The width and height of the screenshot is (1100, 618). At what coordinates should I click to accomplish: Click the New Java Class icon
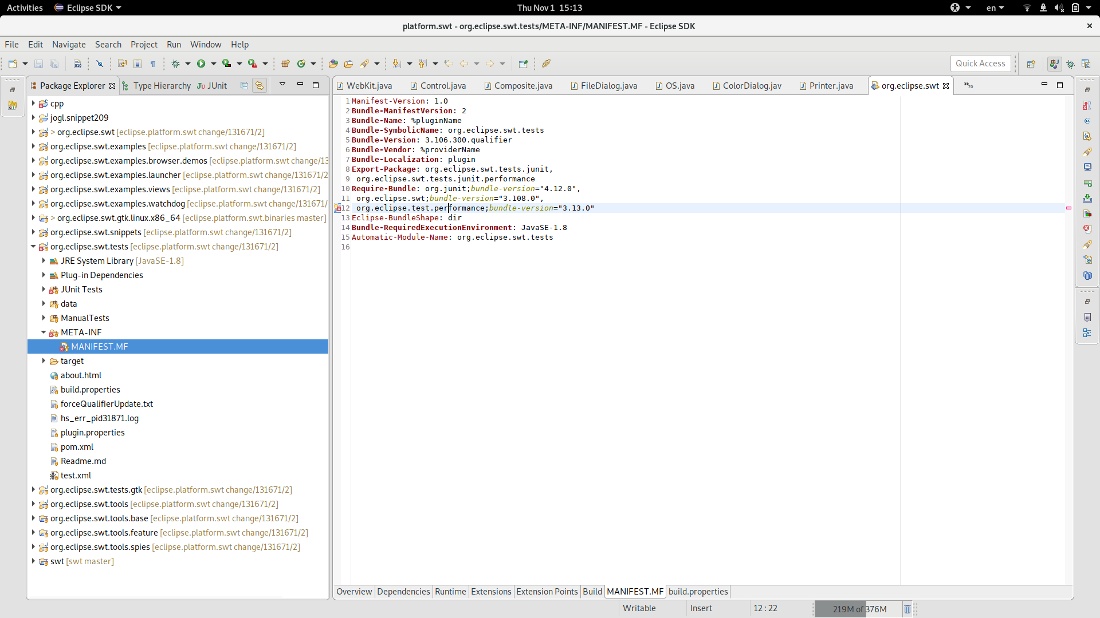tap(301, 64)
